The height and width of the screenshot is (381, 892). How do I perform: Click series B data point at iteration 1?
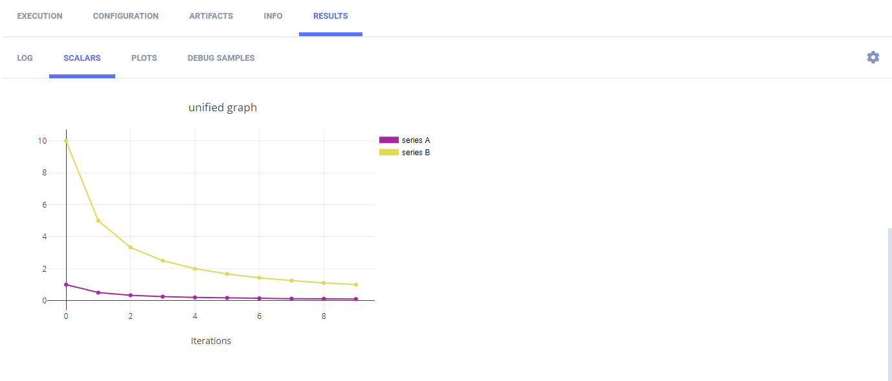(98, 221)
